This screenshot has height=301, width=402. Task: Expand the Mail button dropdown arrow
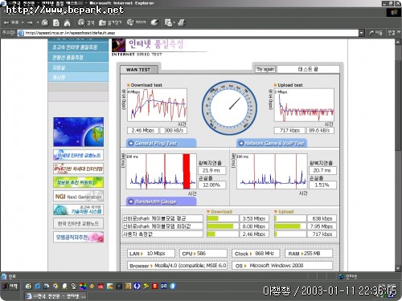174,22
